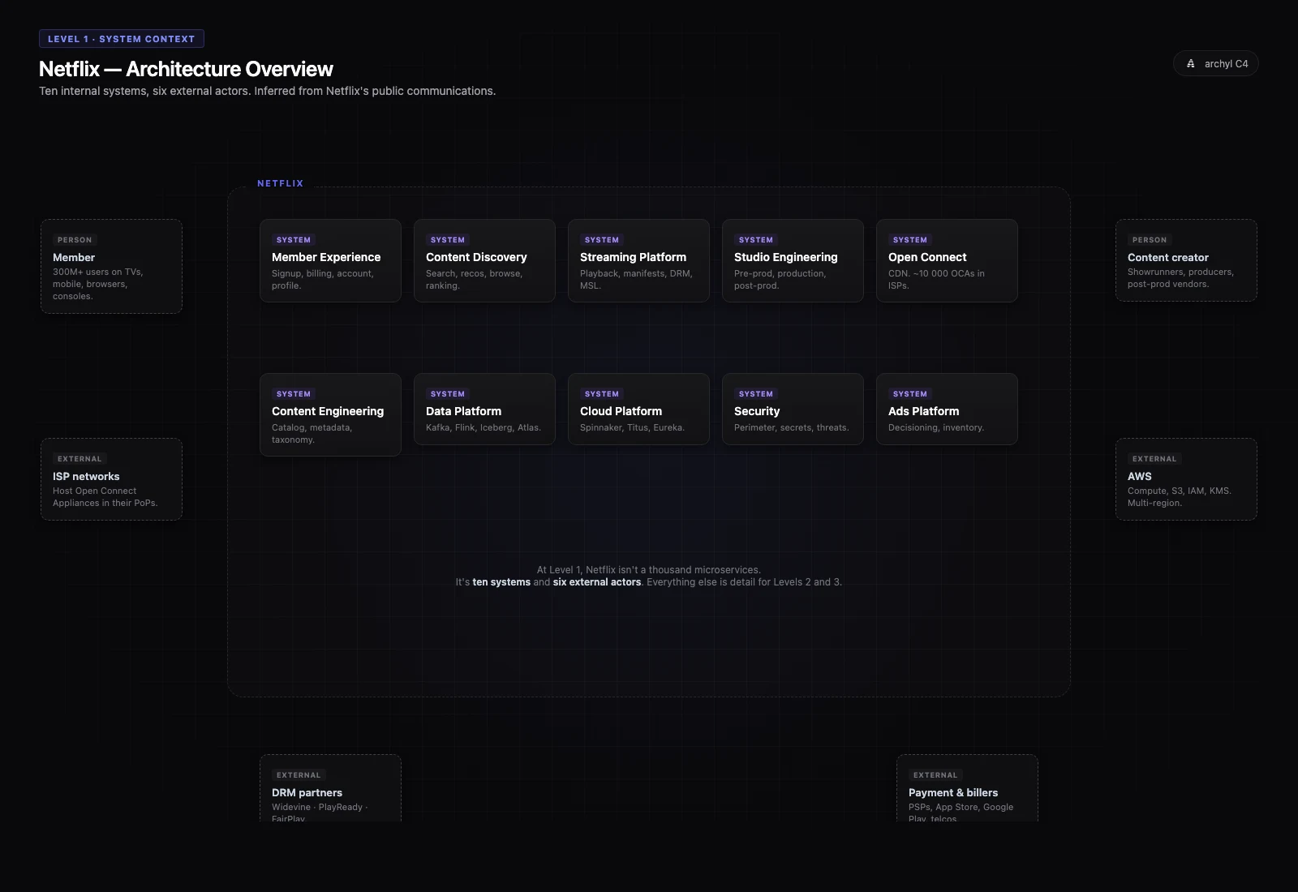Open the Security system card

pyautogui.click(x=793, y=409)
